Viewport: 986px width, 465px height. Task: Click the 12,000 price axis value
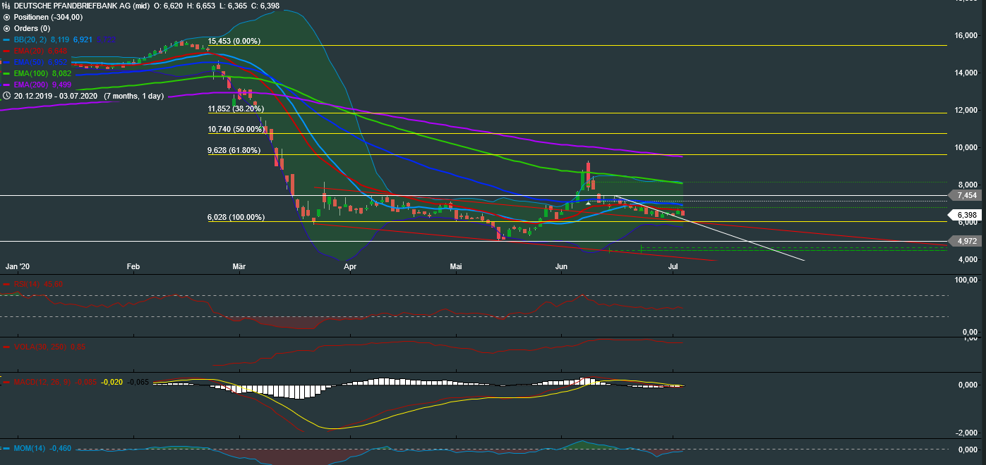[x=966, y=110]
